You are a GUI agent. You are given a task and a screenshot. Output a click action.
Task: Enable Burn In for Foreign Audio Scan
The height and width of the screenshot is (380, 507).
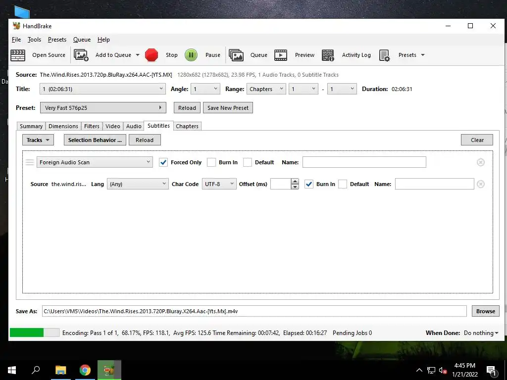211,162
